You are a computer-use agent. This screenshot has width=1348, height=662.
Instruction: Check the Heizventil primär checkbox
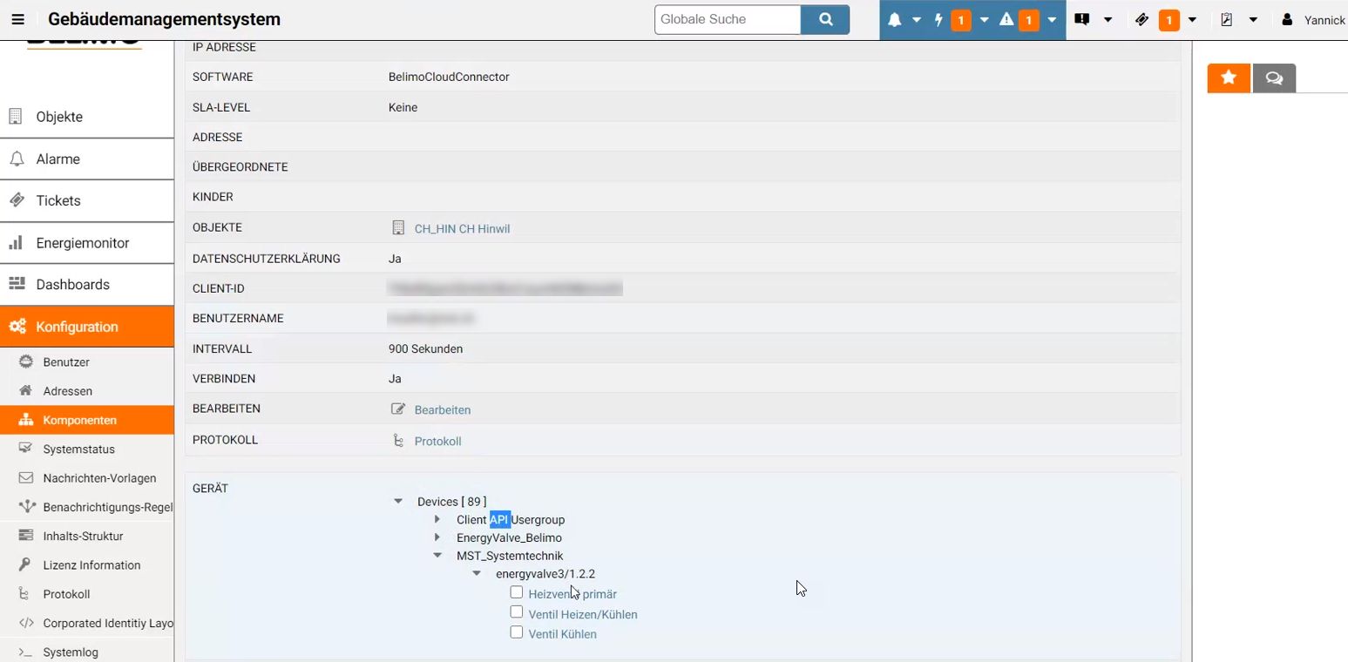pyautogui.click(x=517, y=592)
